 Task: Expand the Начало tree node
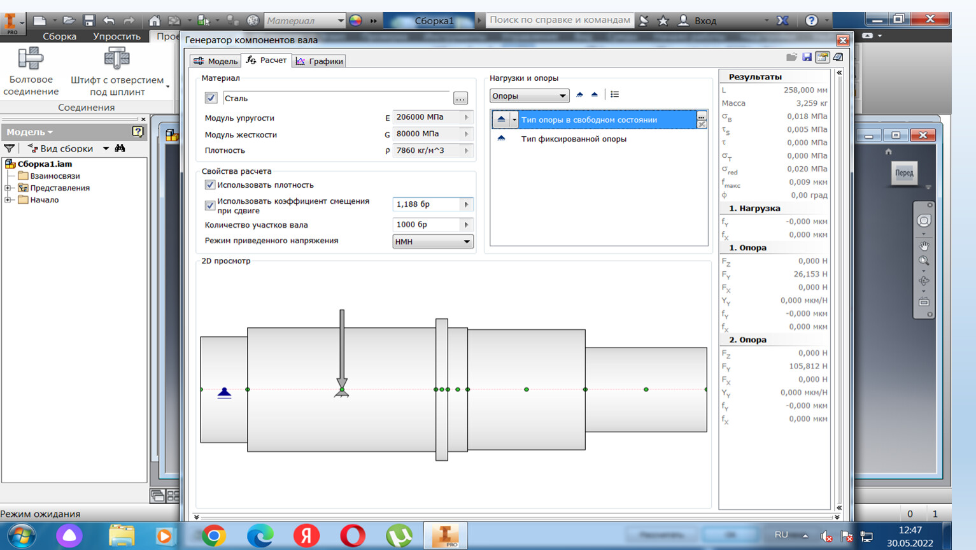pos(8,200)
